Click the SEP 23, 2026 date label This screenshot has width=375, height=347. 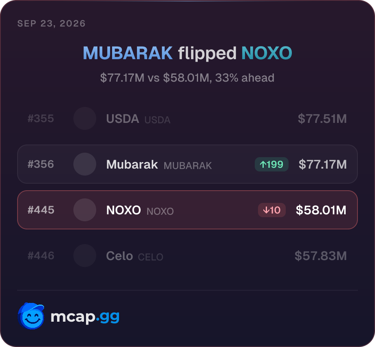(51, 23)
